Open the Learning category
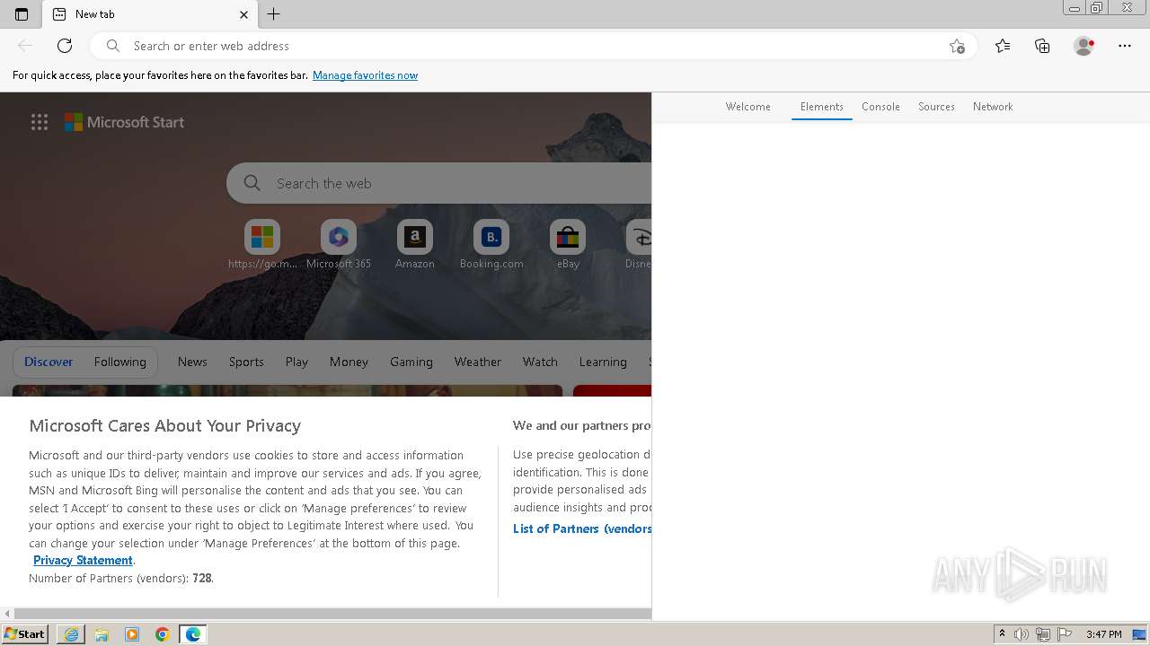Screen dimensions: 1150x646 603,362
